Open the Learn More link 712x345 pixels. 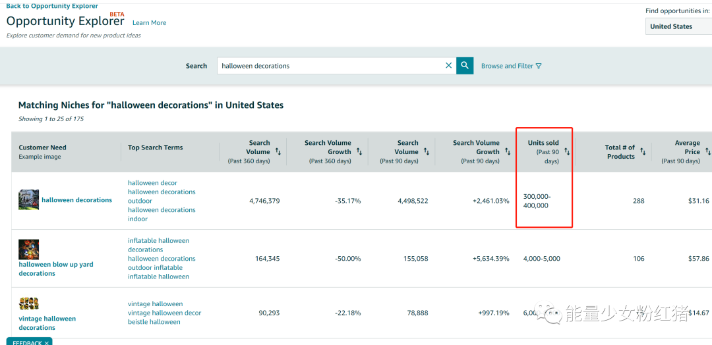pos(149,23)
